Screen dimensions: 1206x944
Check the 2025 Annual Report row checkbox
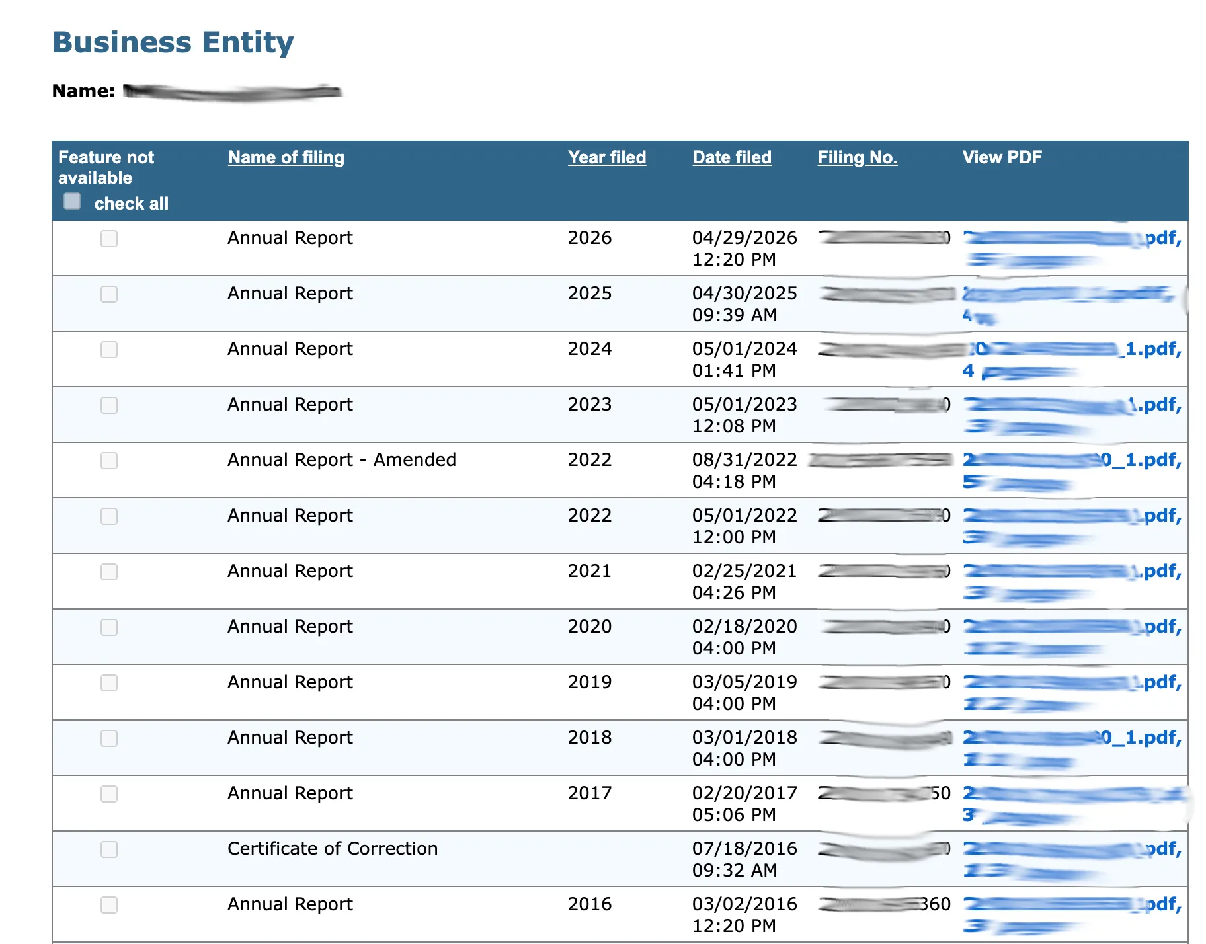pos(109,294)
